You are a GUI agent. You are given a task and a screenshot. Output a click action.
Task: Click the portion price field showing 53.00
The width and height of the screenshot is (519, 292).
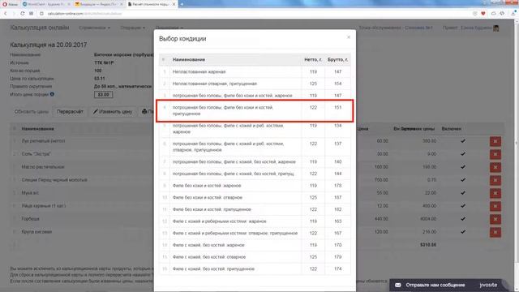coord(103,95)
